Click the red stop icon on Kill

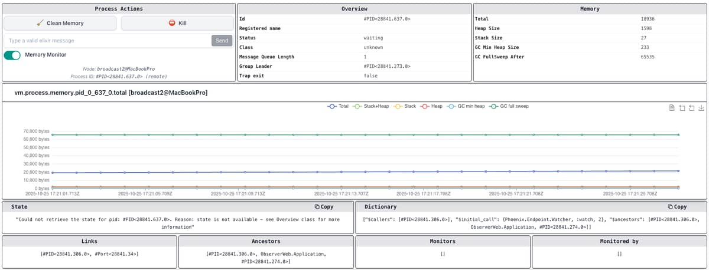[x=172, y=23]
